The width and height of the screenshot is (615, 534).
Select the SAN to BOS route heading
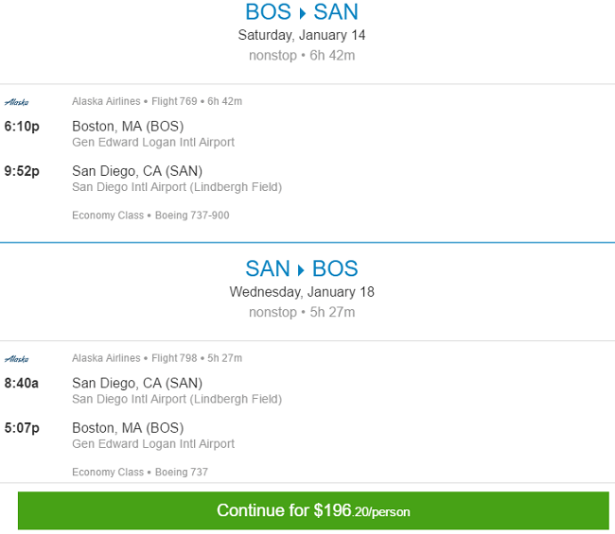(302, 268)
